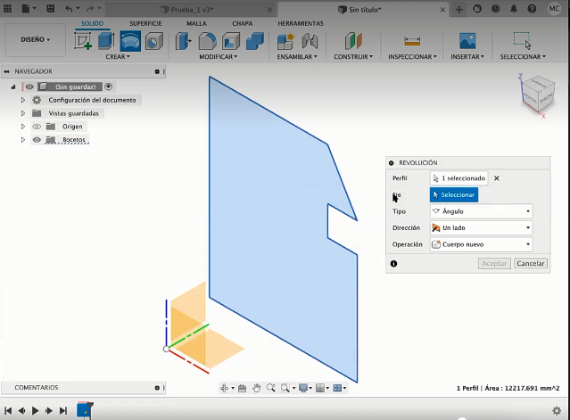Viewport: 570px width, 420px height.
Task: Select the Measure tool
Action: [412, 41]
